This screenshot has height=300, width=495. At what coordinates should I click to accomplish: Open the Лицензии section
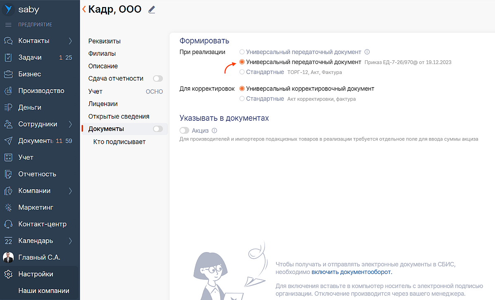point(103,104)
